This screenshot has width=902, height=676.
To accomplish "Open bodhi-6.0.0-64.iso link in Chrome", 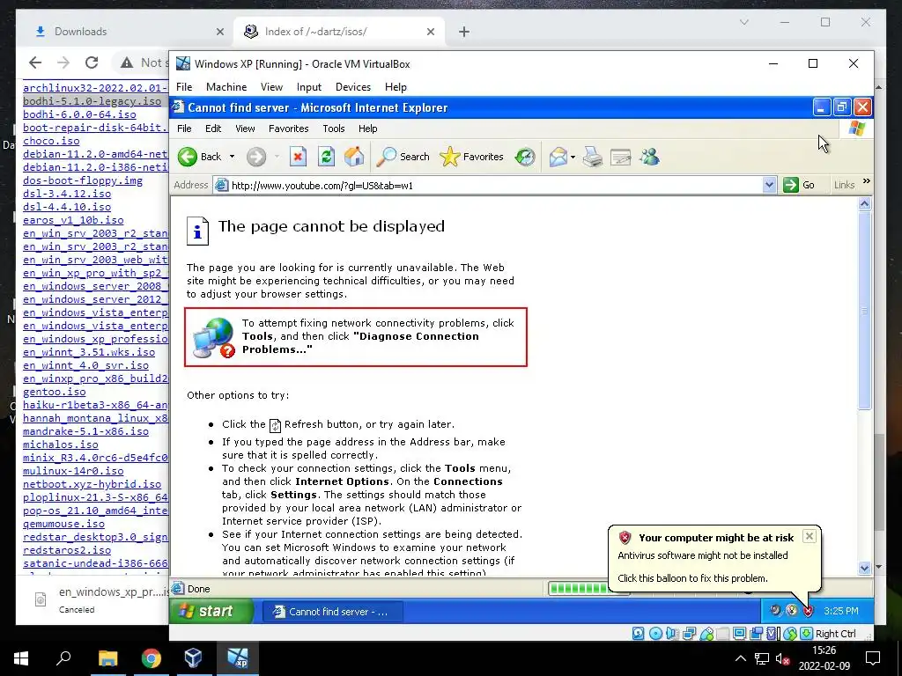I will [x=79, y=114].
